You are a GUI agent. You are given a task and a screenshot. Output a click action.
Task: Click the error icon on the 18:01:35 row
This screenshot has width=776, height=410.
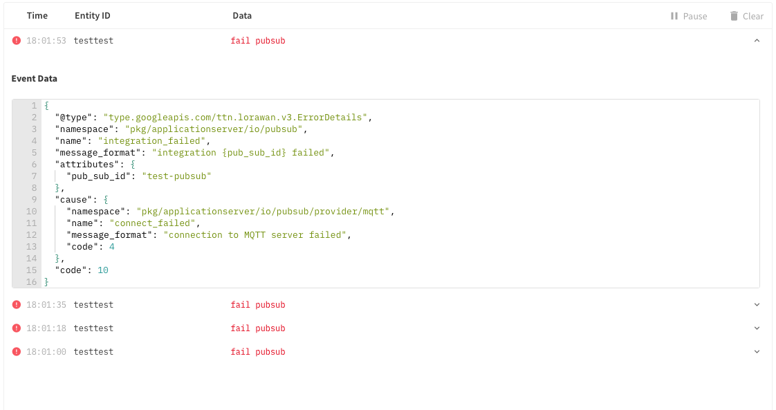pyautogui.click(x=16, y=304)
